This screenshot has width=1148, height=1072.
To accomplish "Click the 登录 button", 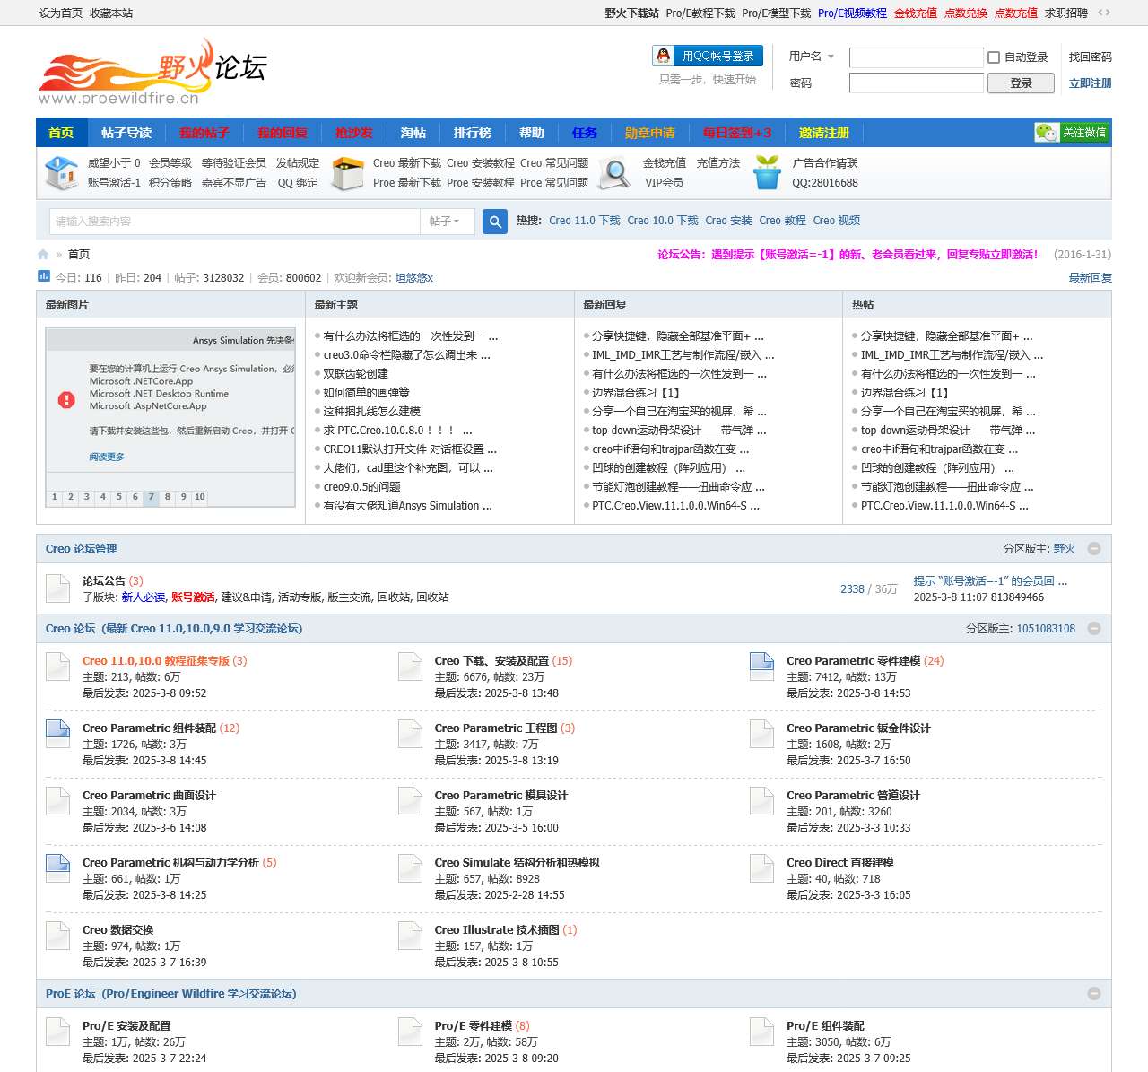I will [1021, 83].
